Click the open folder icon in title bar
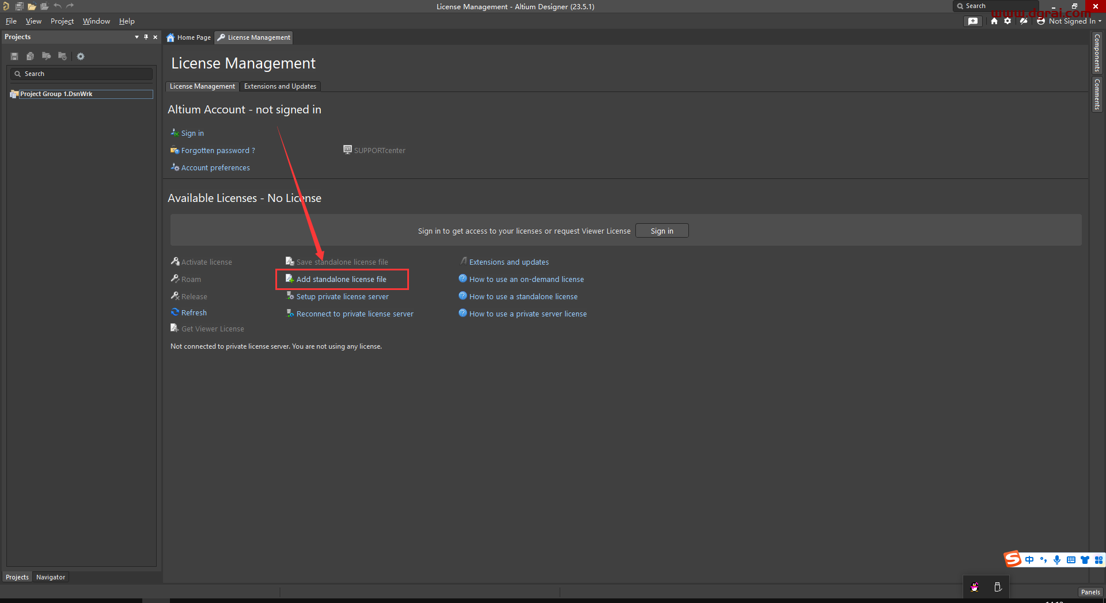 [32, 6]
